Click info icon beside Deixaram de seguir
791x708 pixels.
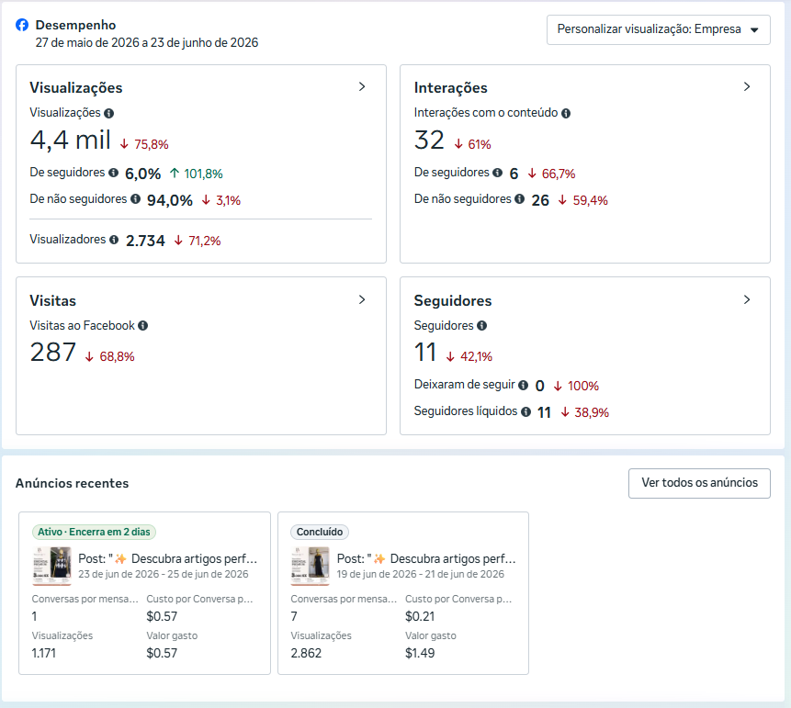(x=524, y=386)
